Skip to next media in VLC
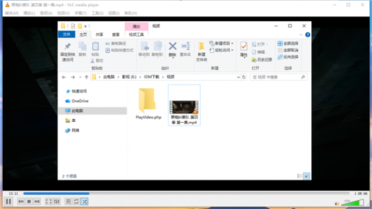372x209 pixels. pos(37,201)
